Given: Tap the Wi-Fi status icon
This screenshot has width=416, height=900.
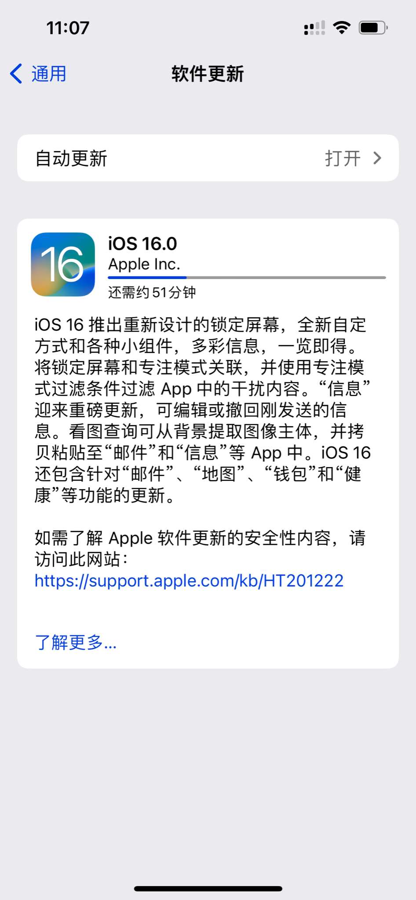Looking at the screenshot, I should (x=342, y=28).
